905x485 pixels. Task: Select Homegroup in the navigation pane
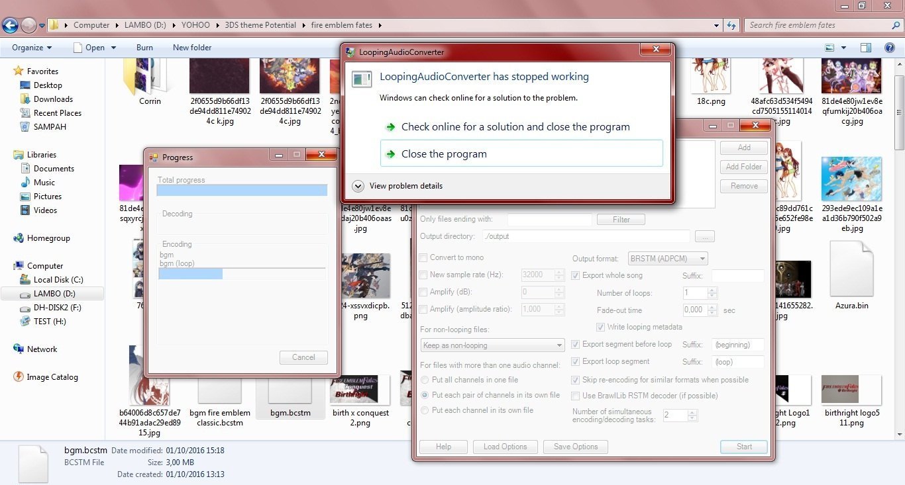[48, 238]
